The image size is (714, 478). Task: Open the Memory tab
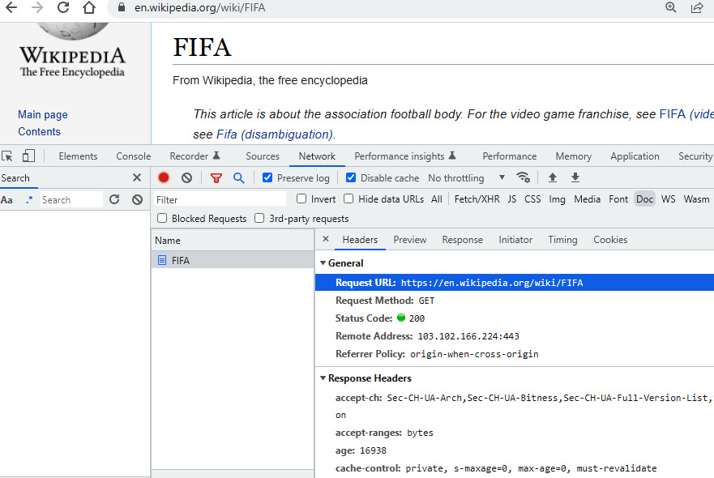tap(573, 156)
